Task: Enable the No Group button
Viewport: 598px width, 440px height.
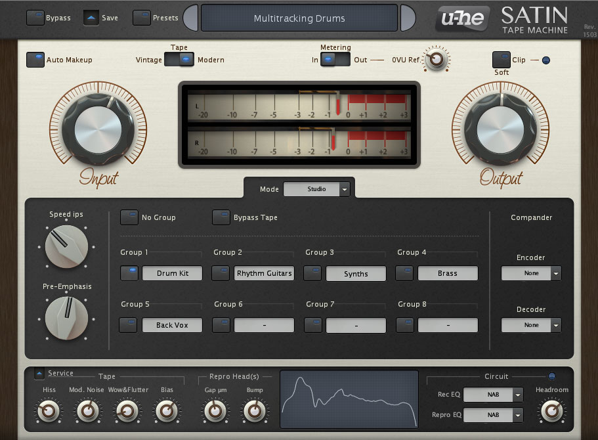Action: [x=129, y=217]
